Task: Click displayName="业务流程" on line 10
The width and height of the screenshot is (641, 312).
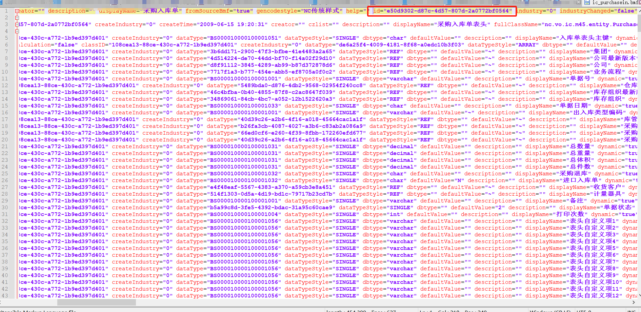Action: 587,72
